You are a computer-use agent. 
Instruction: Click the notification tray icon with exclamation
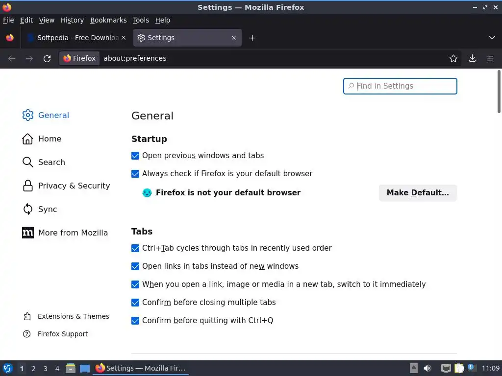[471, 368]
